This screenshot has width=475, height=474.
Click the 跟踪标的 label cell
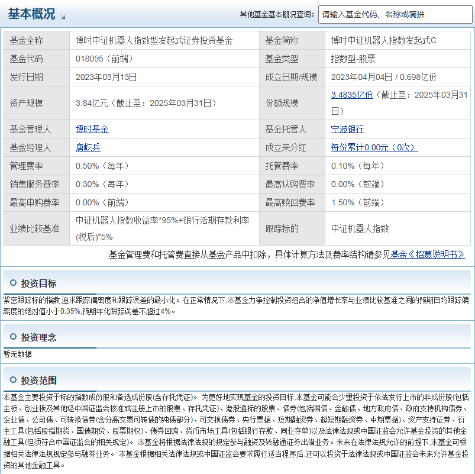click(x=292, y=228)
